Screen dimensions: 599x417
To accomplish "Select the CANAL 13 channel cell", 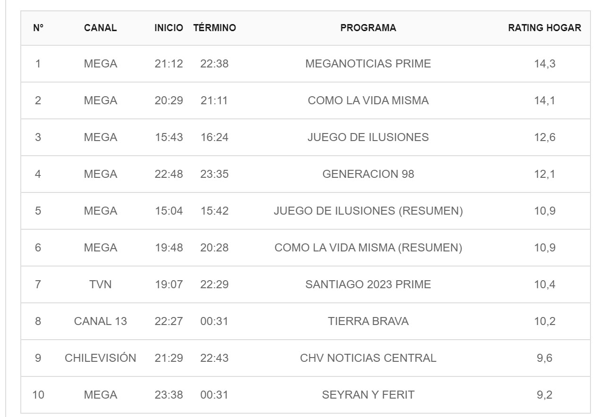I will (101, 321).
